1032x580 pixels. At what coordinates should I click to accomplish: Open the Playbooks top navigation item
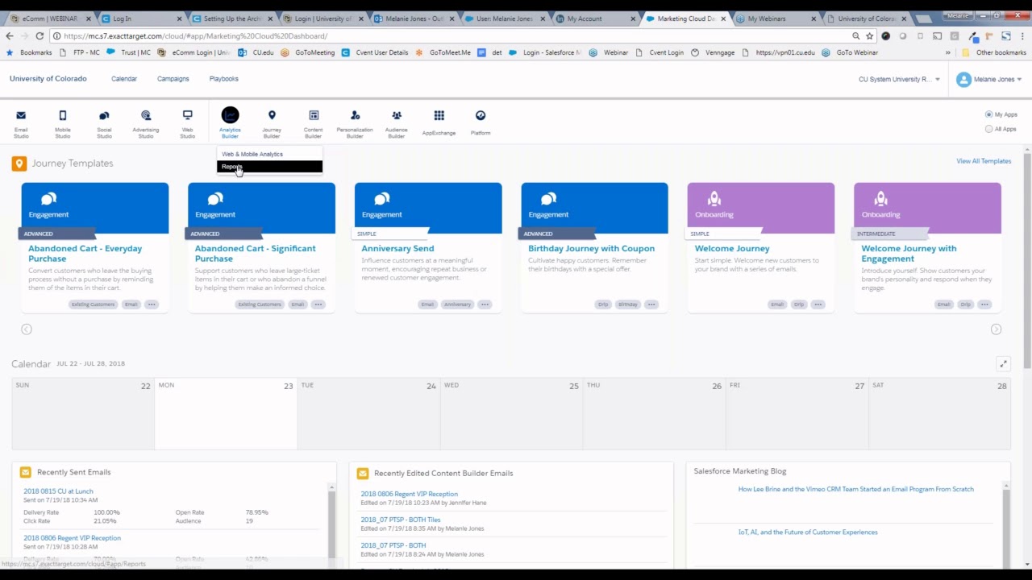coord(223,79)
